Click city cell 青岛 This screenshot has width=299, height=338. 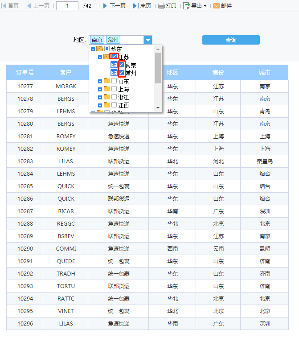pyautogui.click(x=265, y=111)
